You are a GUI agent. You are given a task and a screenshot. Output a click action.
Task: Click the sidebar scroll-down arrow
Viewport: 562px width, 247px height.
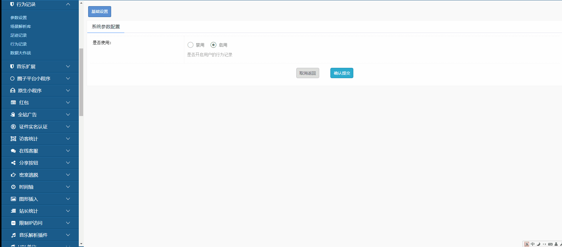tap(81, 244)
